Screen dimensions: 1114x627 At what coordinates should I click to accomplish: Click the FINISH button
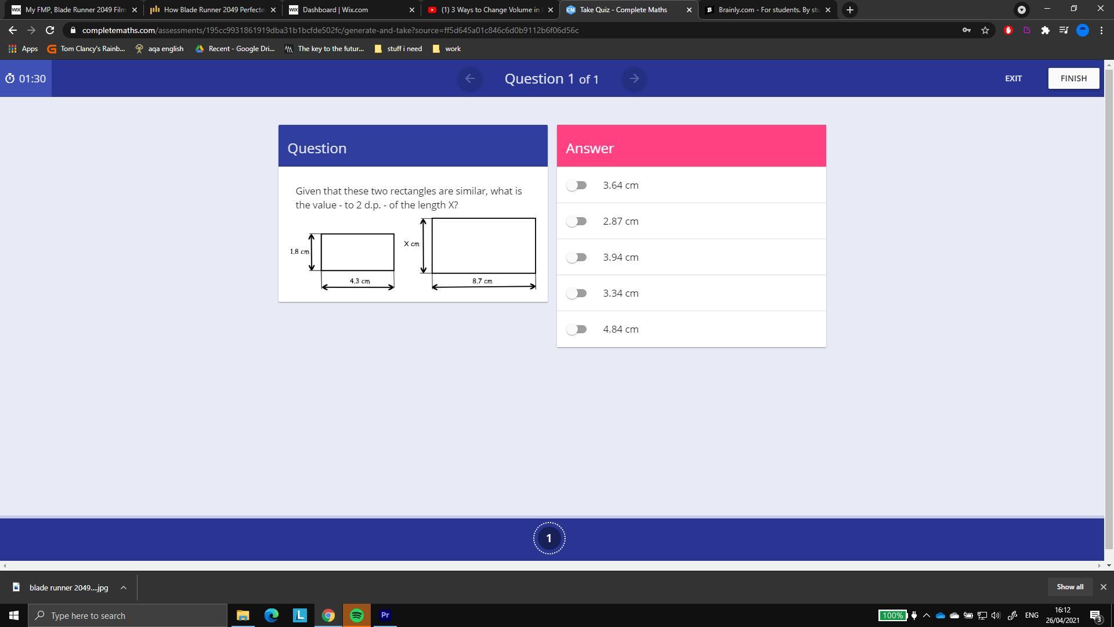(1073, 78)
